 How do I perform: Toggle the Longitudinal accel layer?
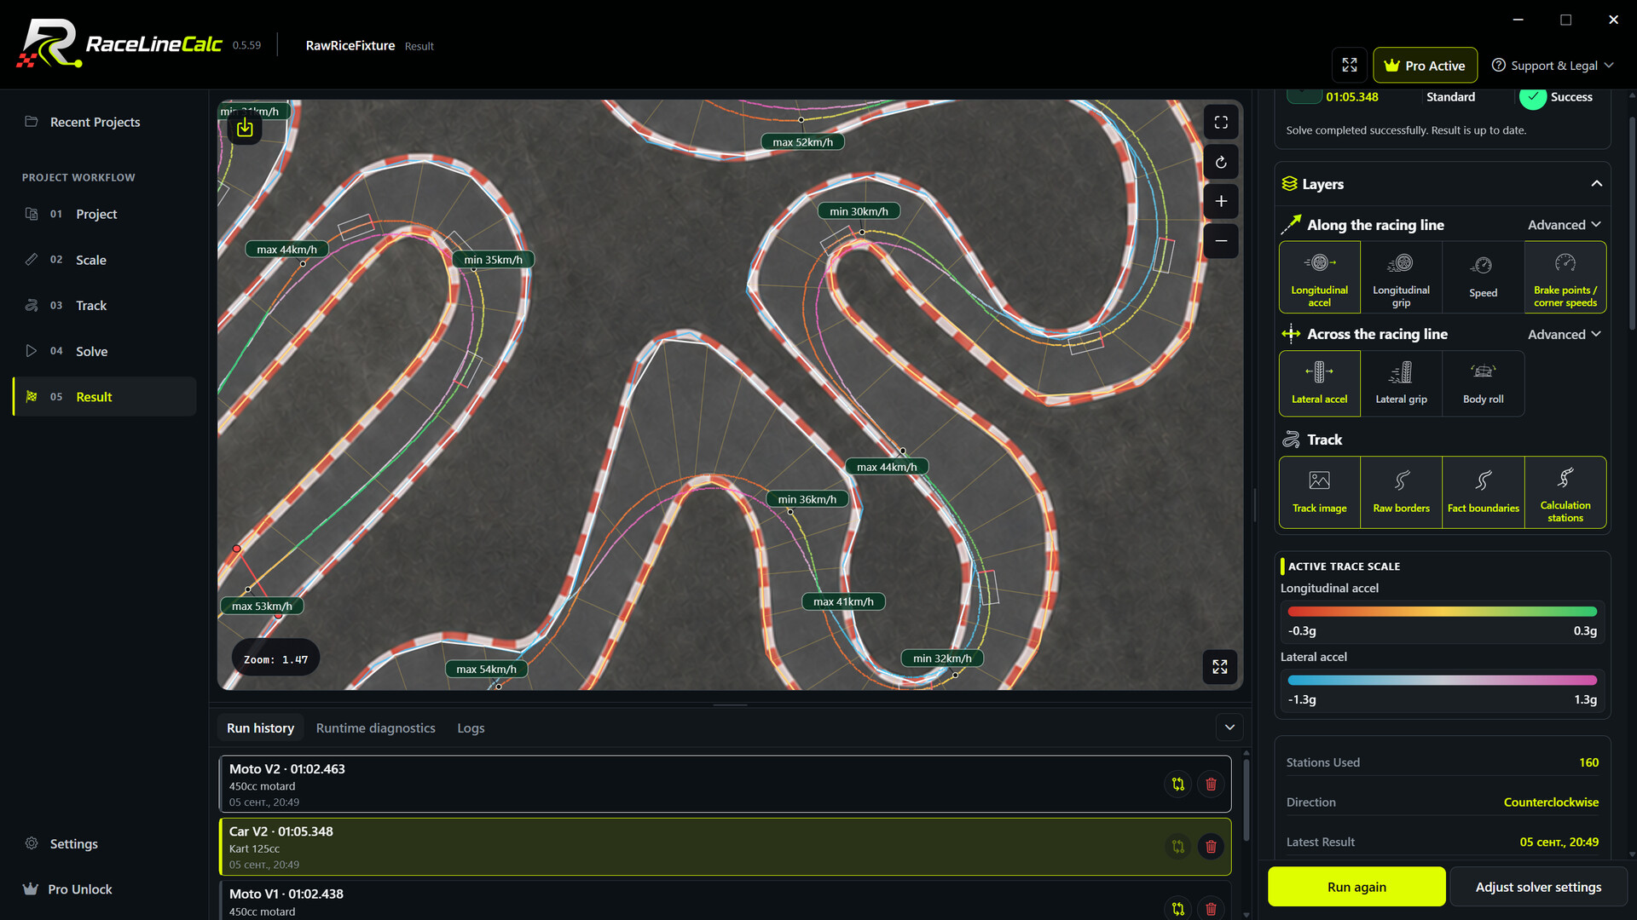1320,278
